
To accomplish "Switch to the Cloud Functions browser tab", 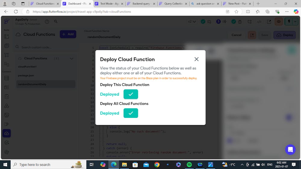I will 45,4.
